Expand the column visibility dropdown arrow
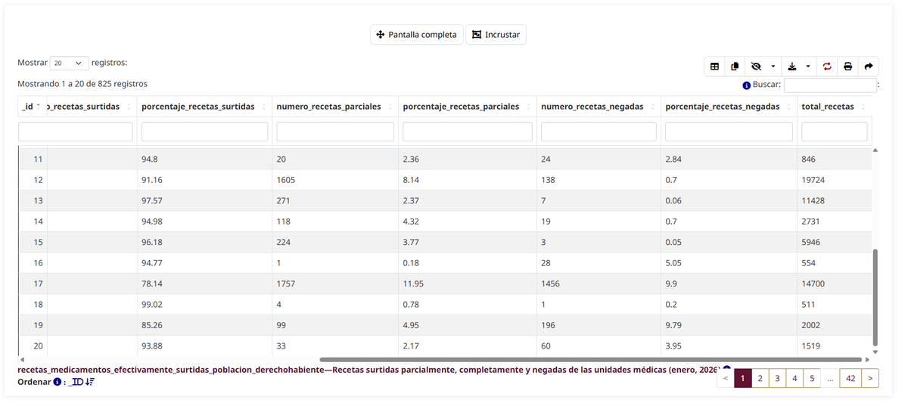The height and width of the screenshot is (406, 908). coord(773,67)
